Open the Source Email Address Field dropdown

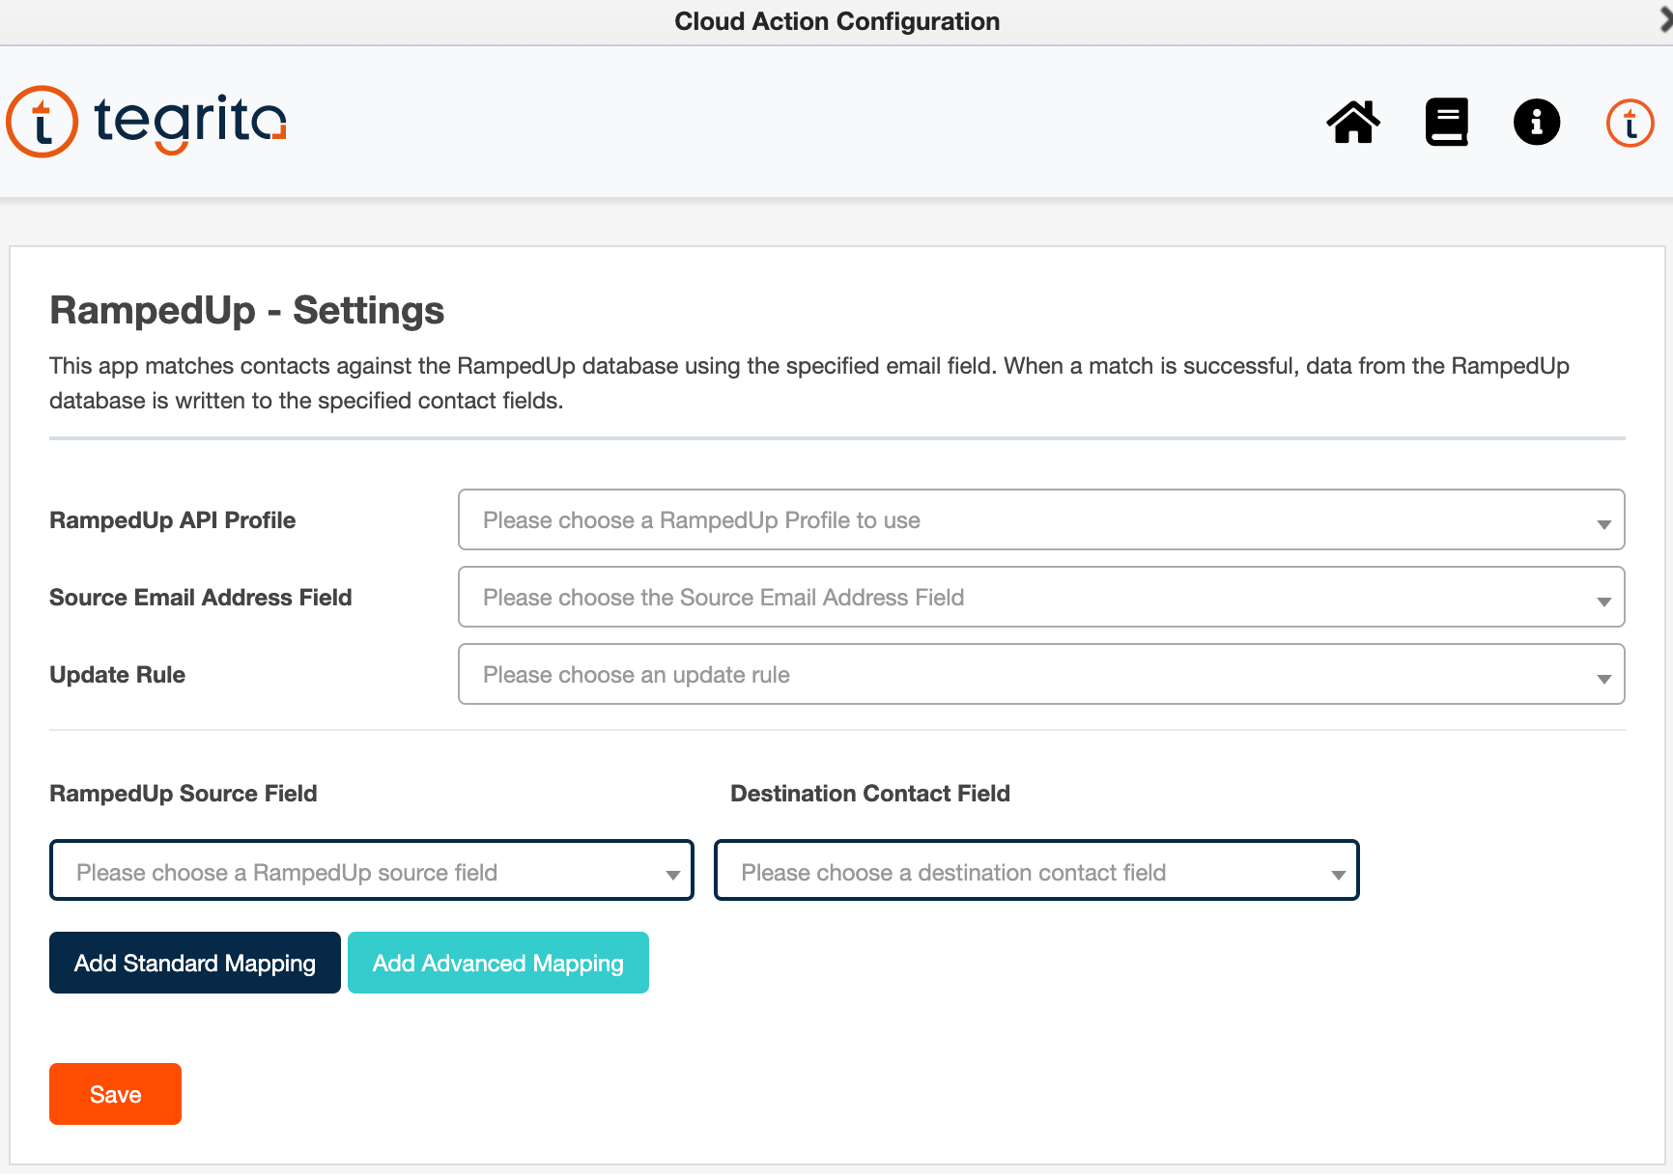pos(1041,597)
